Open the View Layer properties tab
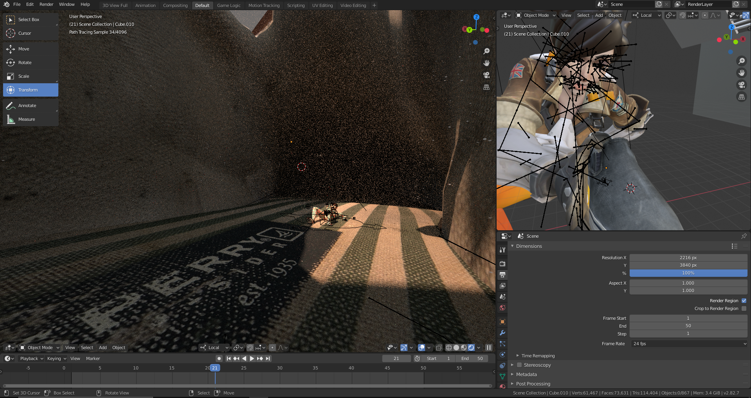Image resolution: width=751 pixels, height=398 pixels. (502, 286)
